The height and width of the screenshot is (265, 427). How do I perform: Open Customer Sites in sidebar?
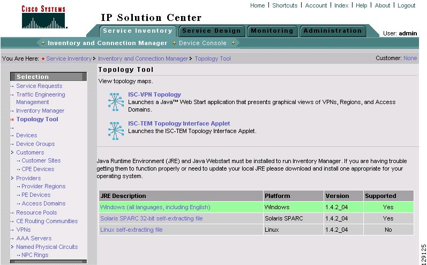pos(41,160)
